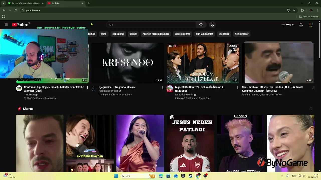
Task: Open options menu for Çağrı Sinci Kreşendo video
Action: 163,87
